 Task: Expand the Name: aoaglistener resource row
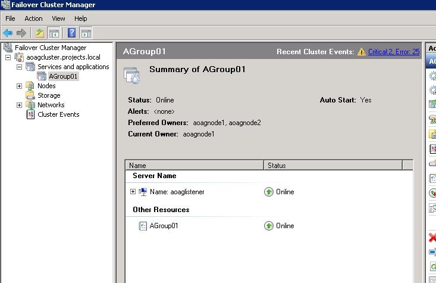pos(133,192)
